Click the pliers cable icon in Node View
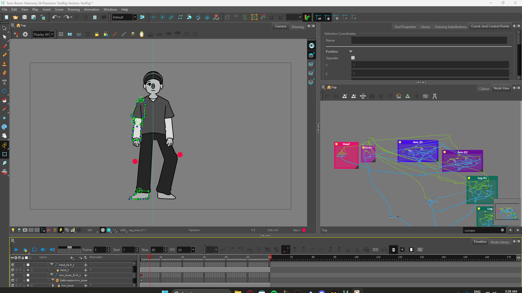This screenshot has width=522, height=293. click(434, 96)
